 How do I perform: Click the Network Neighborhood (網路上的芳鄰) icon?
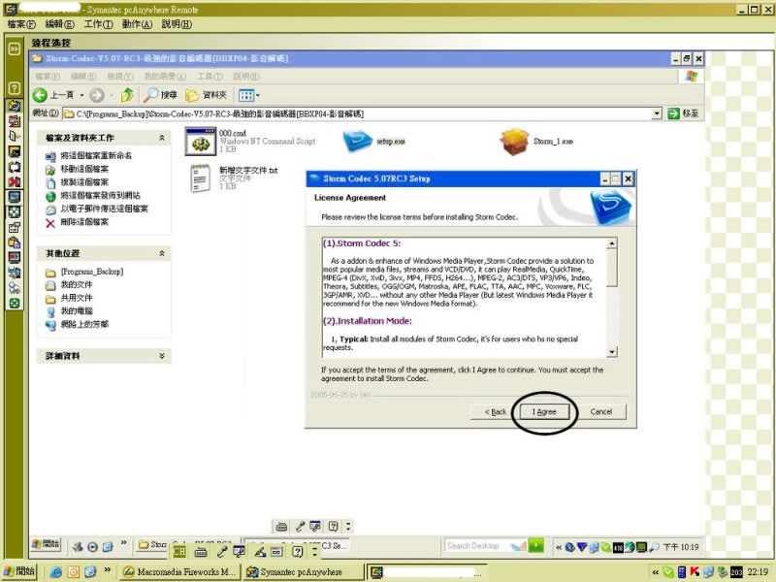[50, 325]
